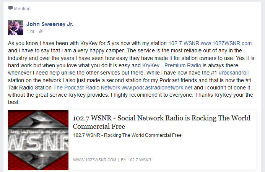Click WWW.1027WSNR.COM source in link card
This screenshot has width=265, height=172.
[x=94, y=160]
